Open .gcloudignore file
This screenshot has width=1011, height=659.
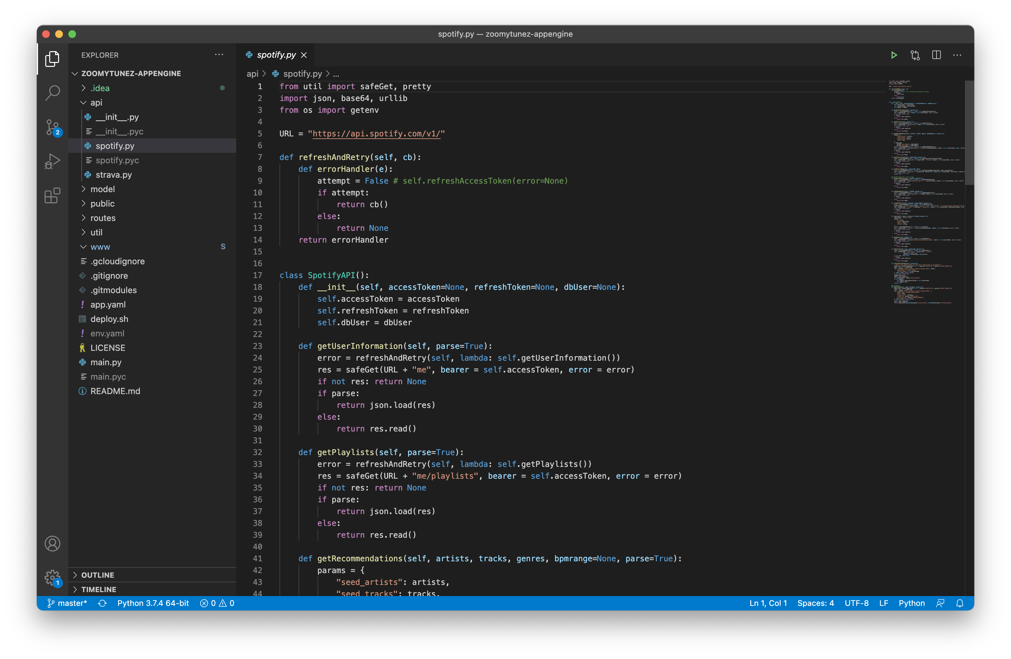(152, 261)
